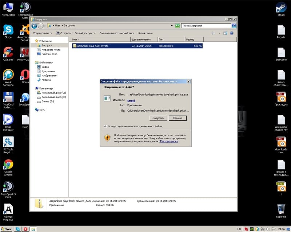Image resolution: width=291 pixels, height=232 pixels.
Task: Uncheck 'Всегда спрашивать при открытии этого файла'
Action: tap(105, 126)
